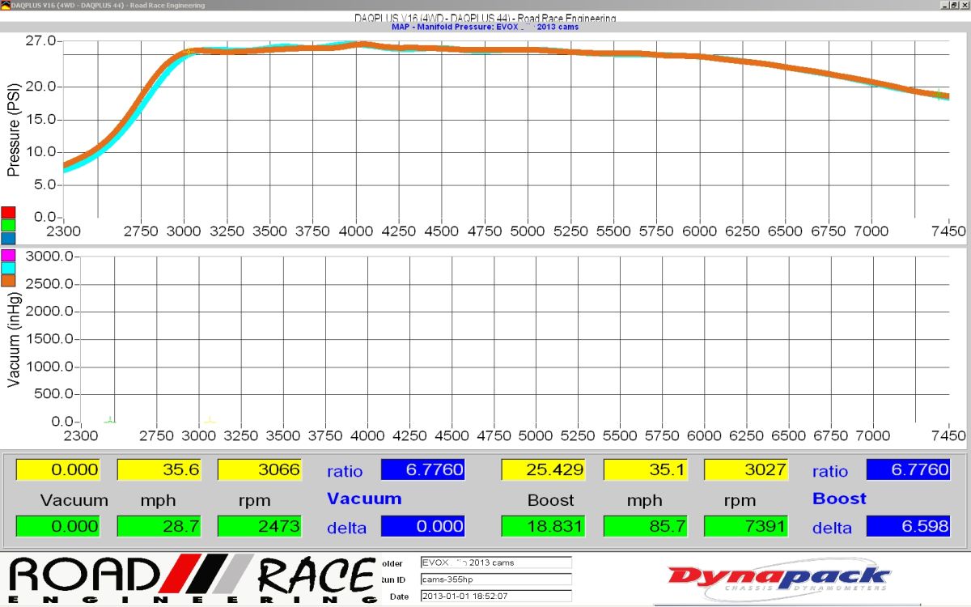Click the Dynapack logo
Viewport: 971px width, 607px height.
point(778,579)
